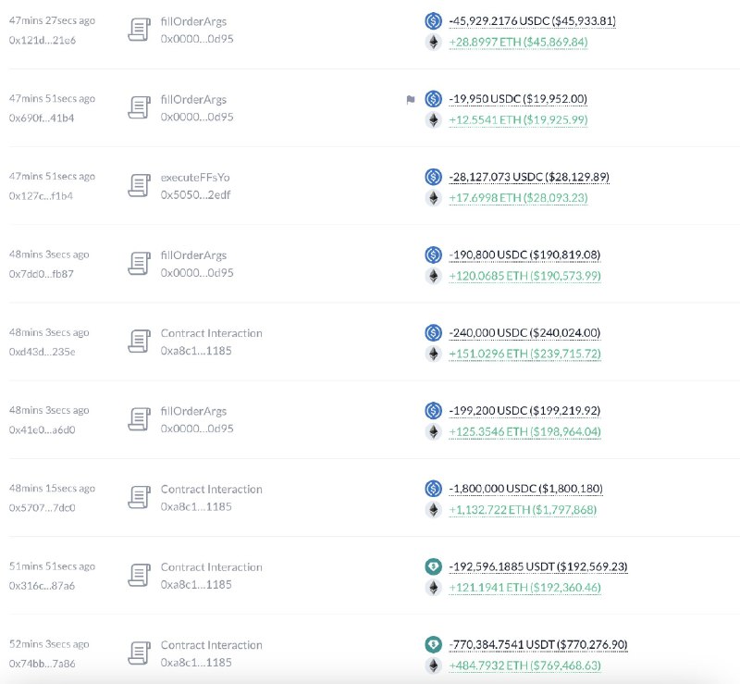
Task: Click the flag icon on the -19,950 USDC row
Action: tap(411, 100)
